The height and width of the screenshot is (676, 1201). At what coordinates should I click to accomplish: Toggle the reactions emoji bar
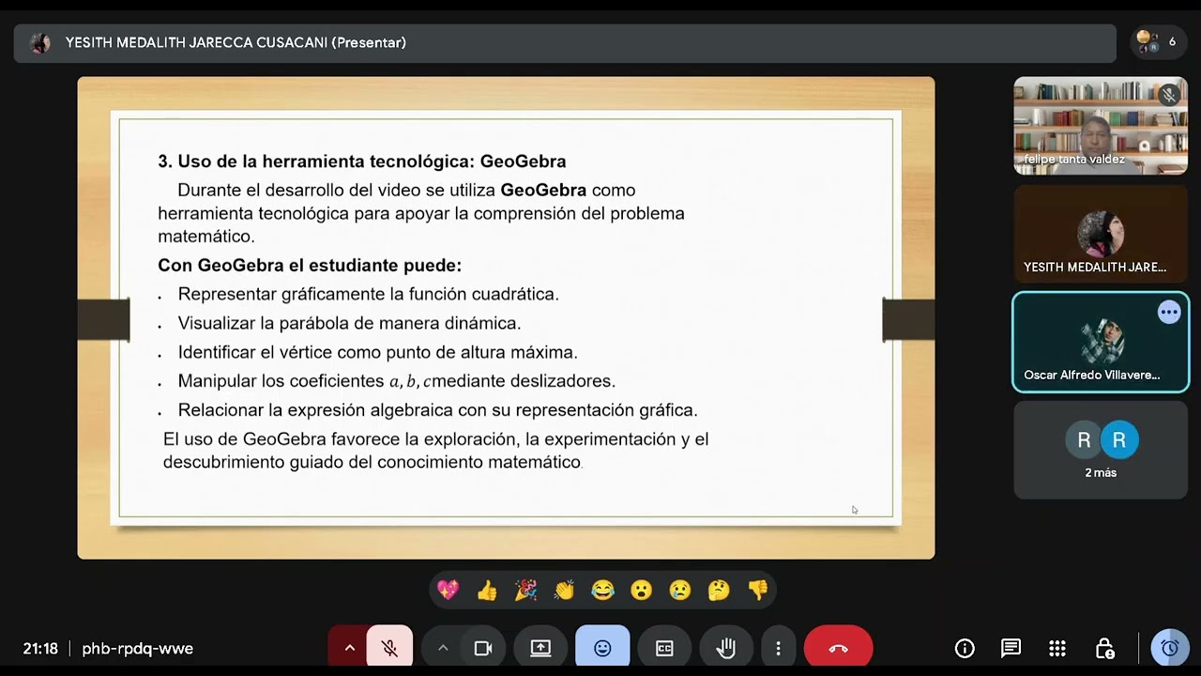602,648
